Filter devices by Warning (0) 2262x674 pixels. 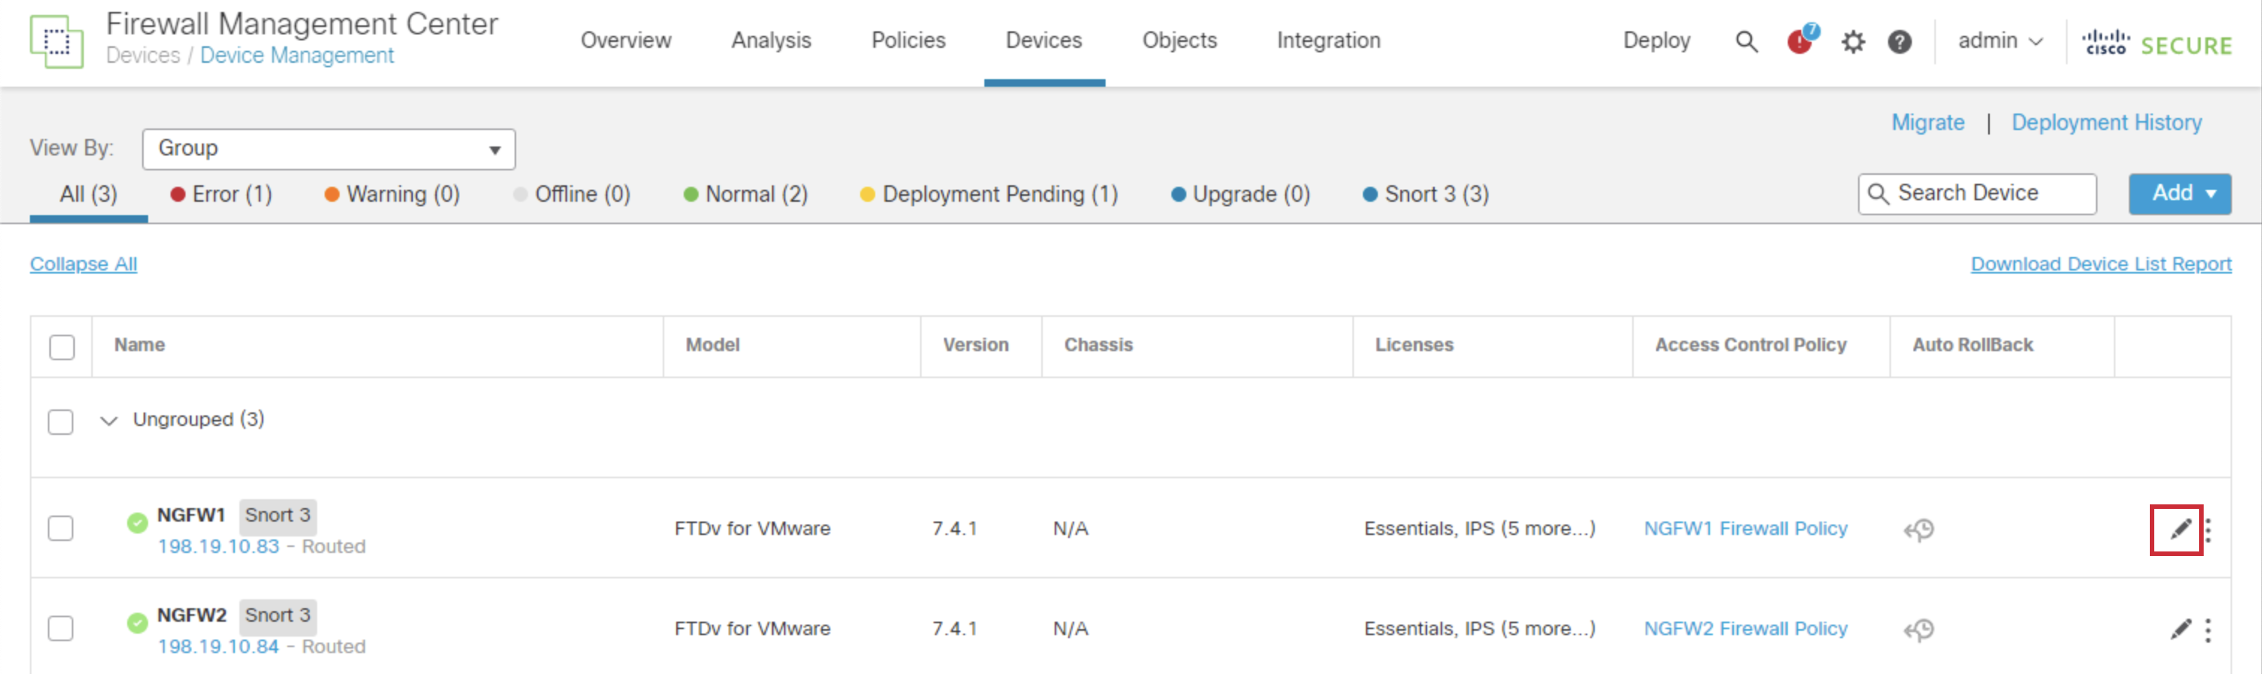392,194
